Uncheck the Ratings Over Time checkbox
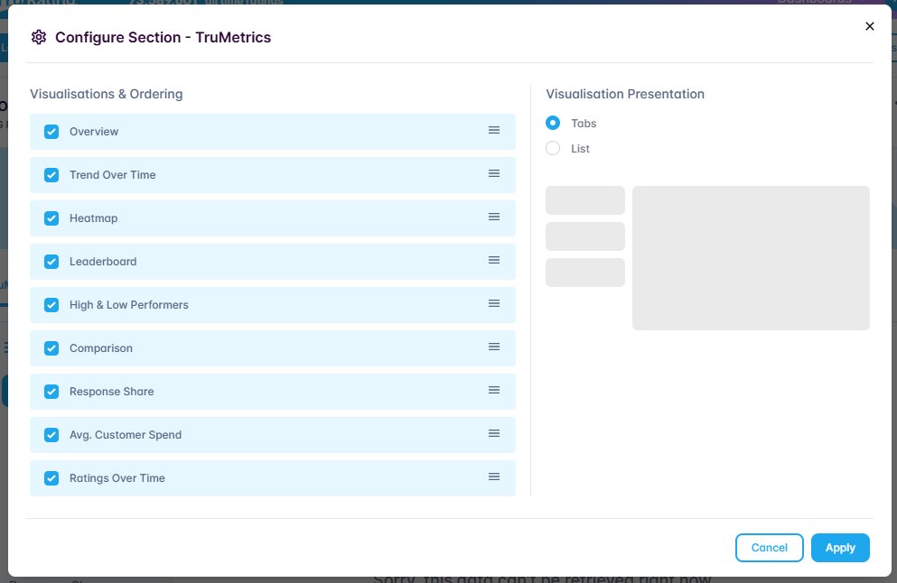 [x=51, y=478]
